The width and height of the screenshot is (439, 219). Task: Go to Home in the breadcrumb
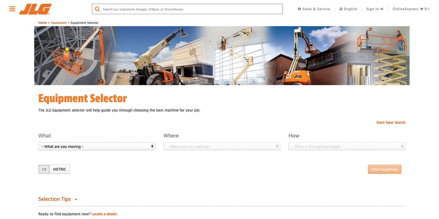[x=42, y=23]
